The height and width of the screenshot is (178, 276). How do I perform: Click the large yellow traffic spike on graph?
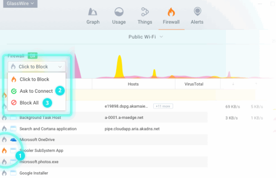coord(120,68)
